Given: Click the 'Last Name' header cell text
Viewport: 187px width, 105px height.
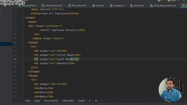Looking at the screenshot, I should click(x=65, y=59).
